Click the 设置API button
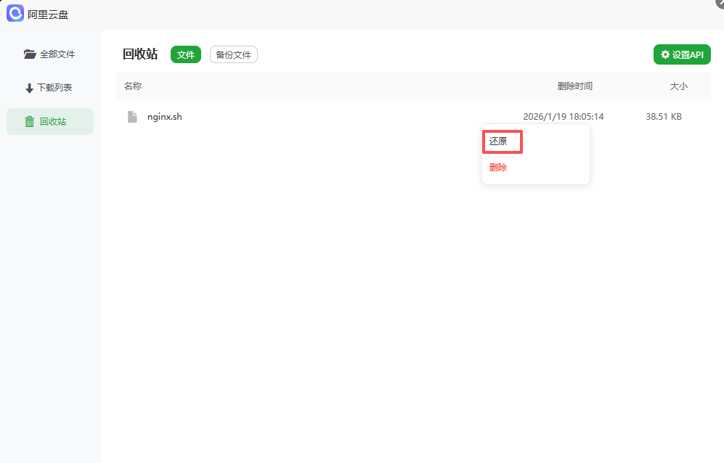 coord(682,54)
